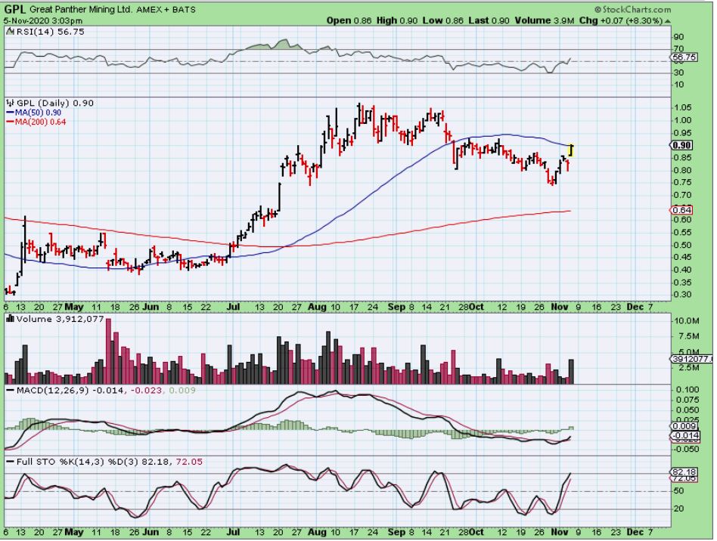Viewport: 717px width, 541px height.
Task: Click the red 0.64 MA(200) price tag
Action: coord(681,210)
